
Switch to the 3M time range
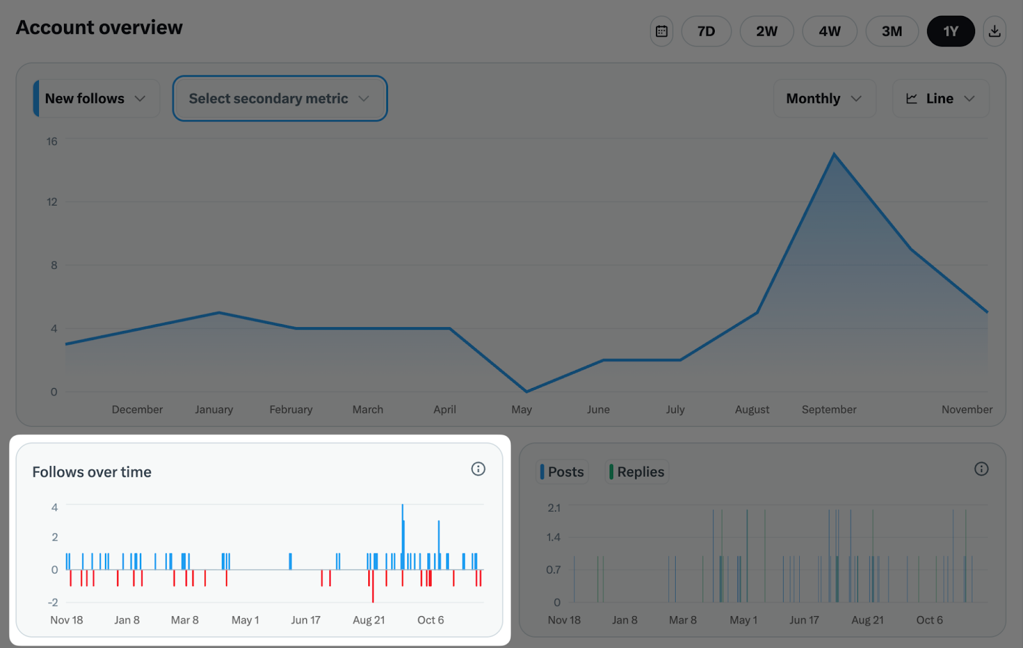892,31
